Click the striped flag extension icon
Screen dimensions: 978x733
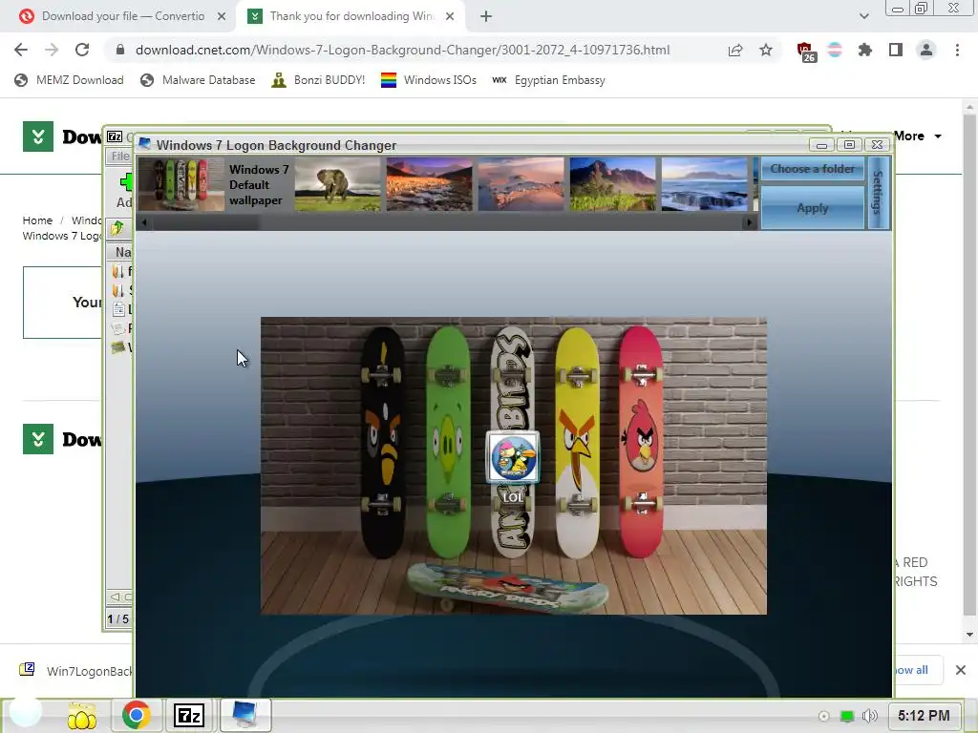coord(835,50)
